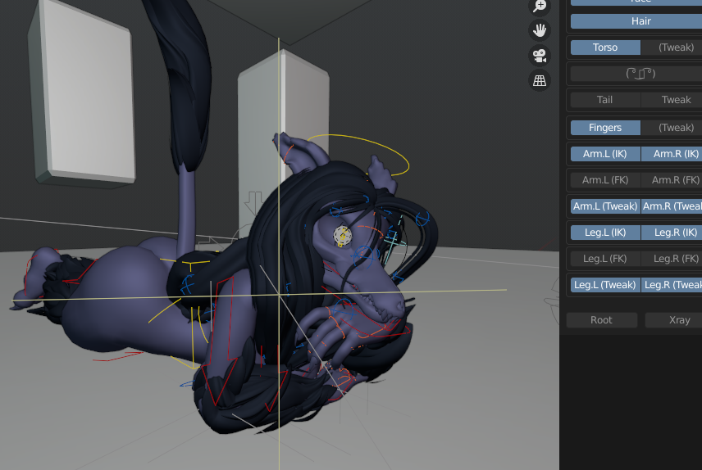
Task: Click the zoom view magnifier icon
Action: (540, 6)
